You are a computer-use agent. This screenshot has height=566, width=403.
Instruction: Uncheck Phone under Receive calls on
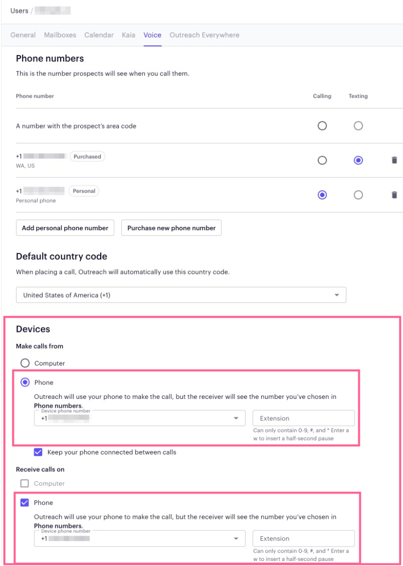(x=25, y=502)
